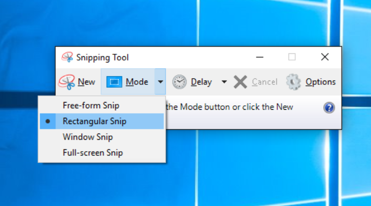Open help with the blue question mark

pos(329,108)
